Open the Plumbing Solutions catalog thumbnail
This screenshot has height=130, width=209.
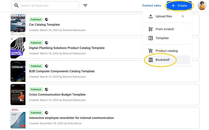point(18,48)
